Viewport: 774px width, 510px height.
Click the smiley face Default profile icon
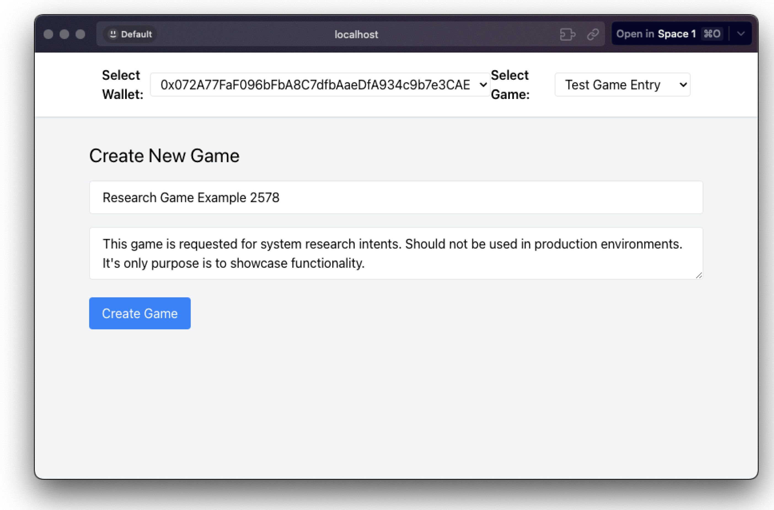point(113,34)
